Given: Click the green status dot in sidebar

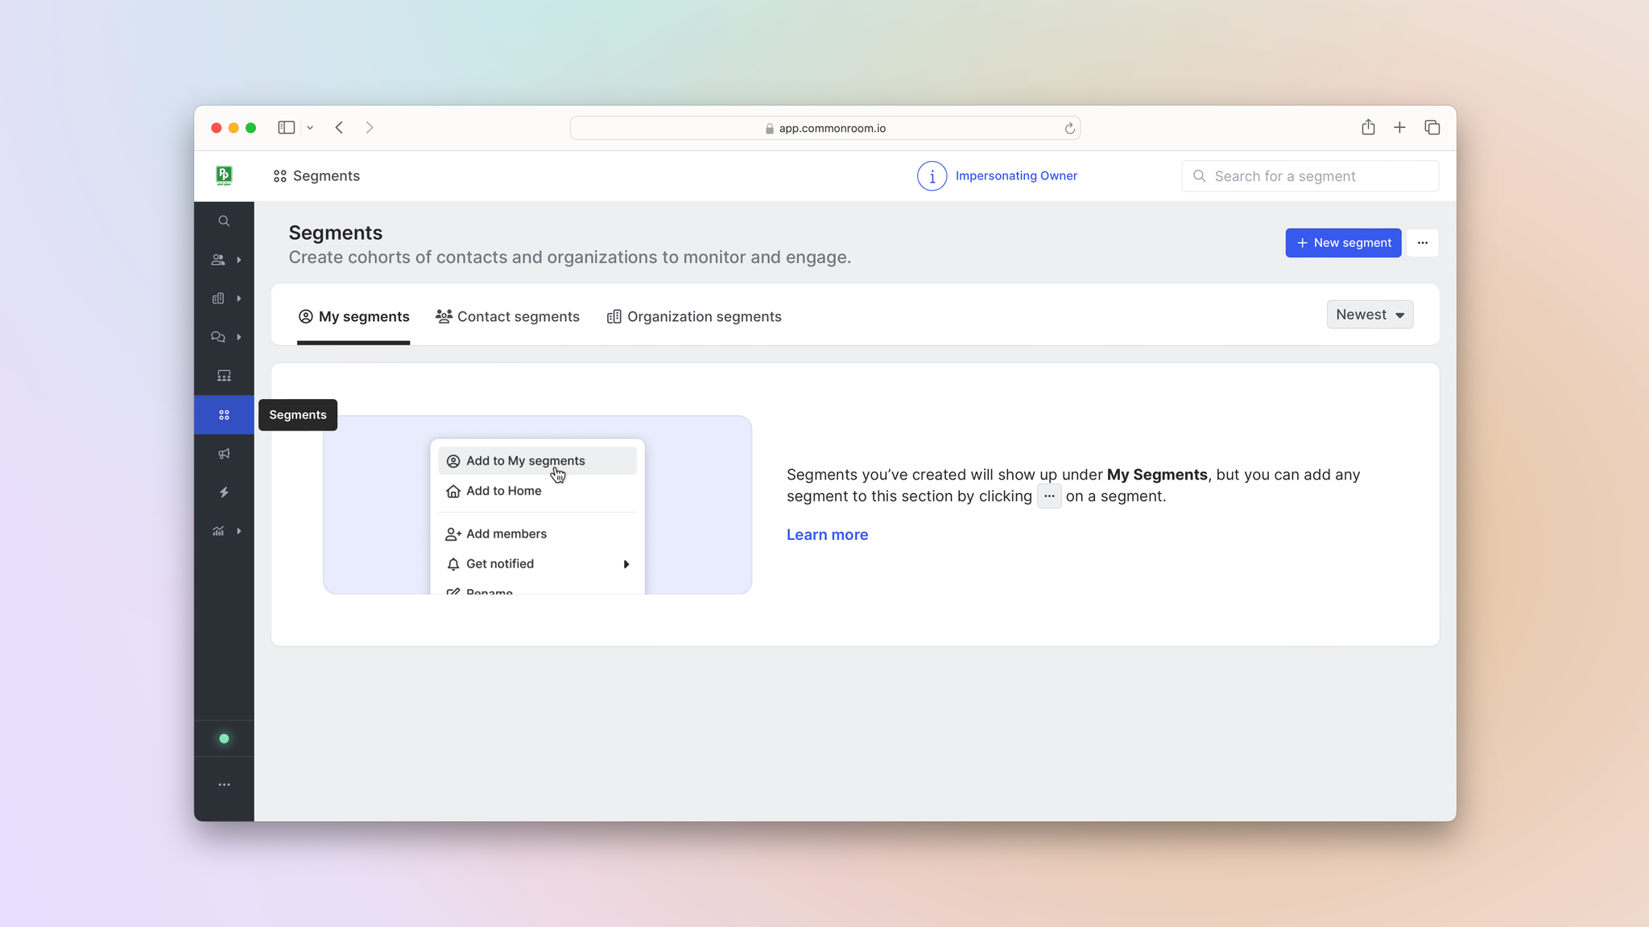Looking at the screenshot, I should [224, 739].
